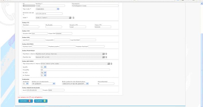Clear Plantilla E. interior with trash icon
203x107 pixels.
tap(106, 54)
